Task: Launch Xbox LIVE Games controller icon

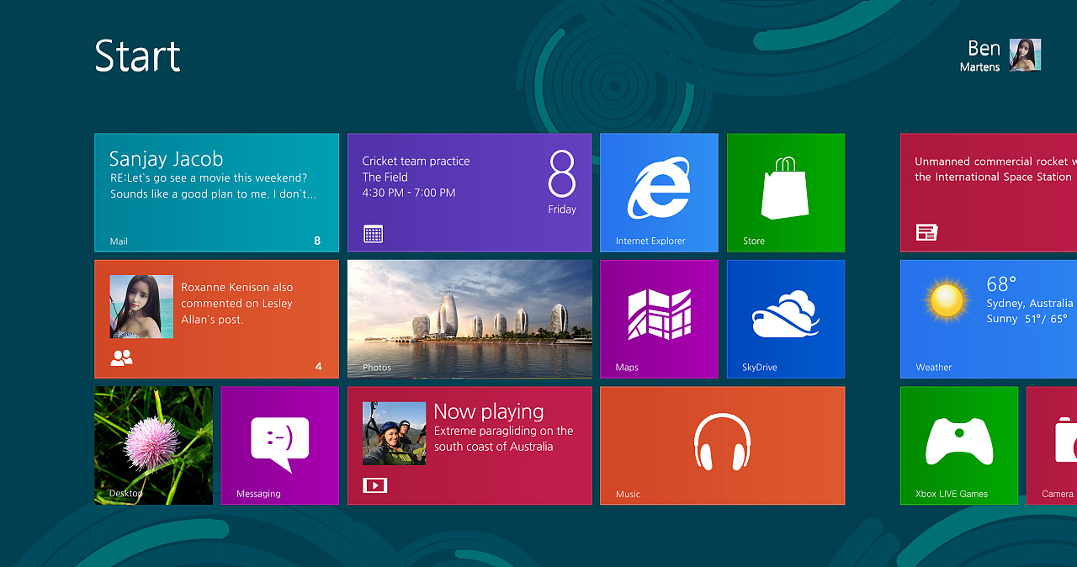Action: [959, 442]
